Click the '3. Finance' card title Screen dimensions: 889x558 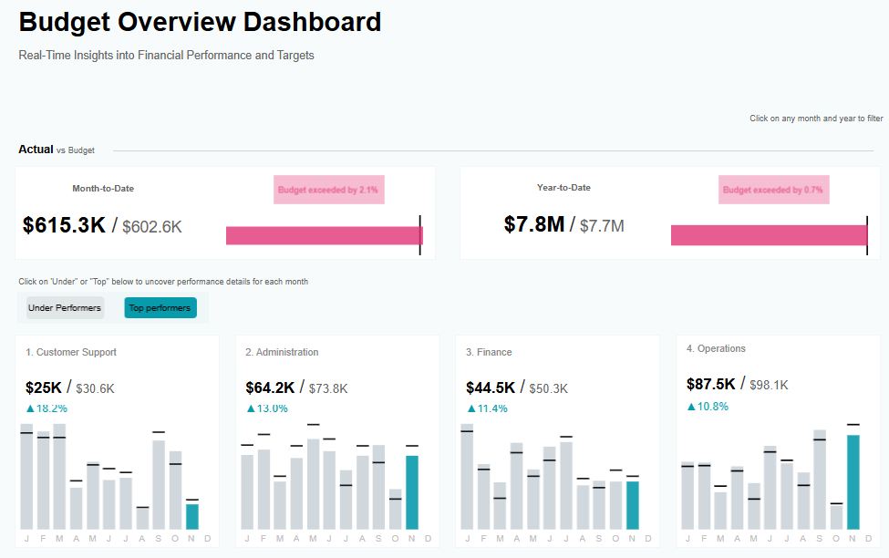pos(489,352)
